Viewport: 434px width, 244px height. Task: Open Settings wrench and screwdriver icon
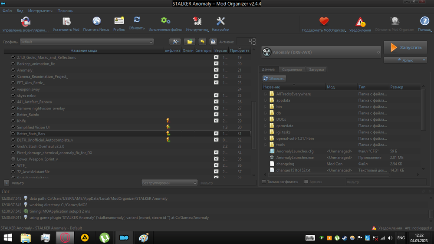(220, 21)
